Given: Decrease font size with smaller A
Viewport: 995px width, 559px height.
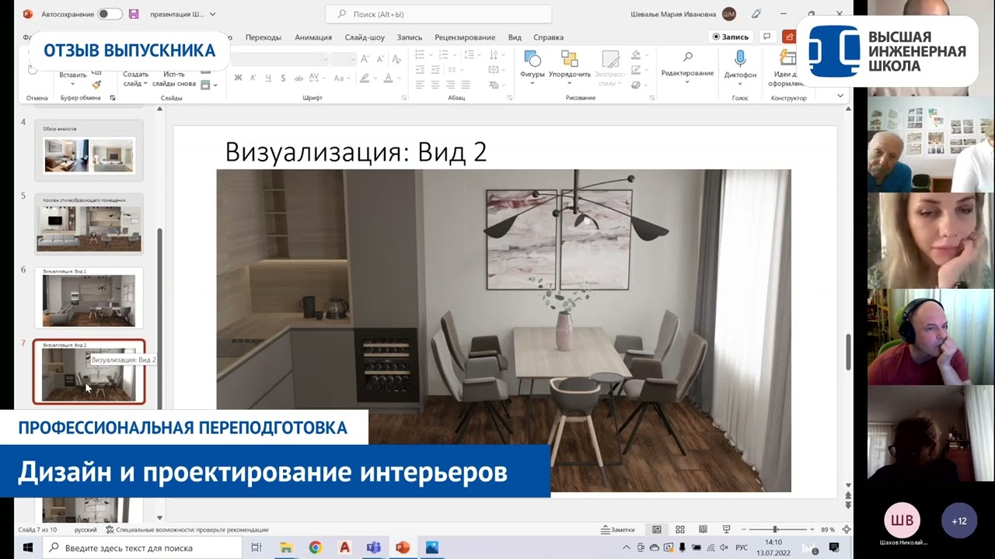Looking at the screenshot, I should (x=379, y=59).
